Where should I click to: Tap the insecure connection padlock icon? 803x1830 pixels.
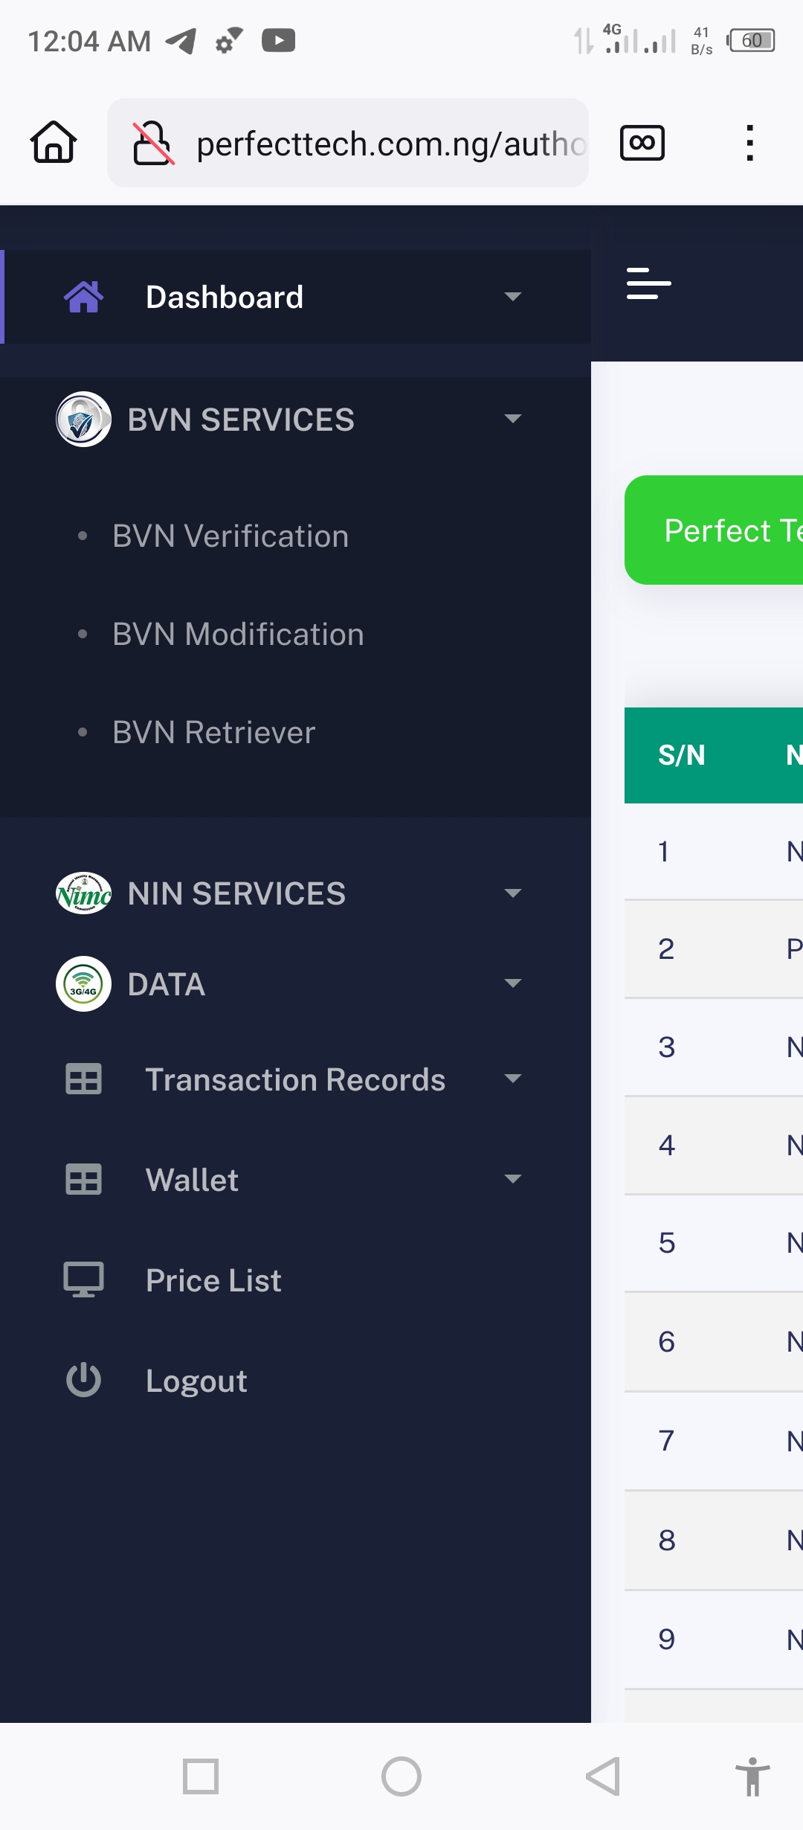pyautogui.click(x=152, y=143)
